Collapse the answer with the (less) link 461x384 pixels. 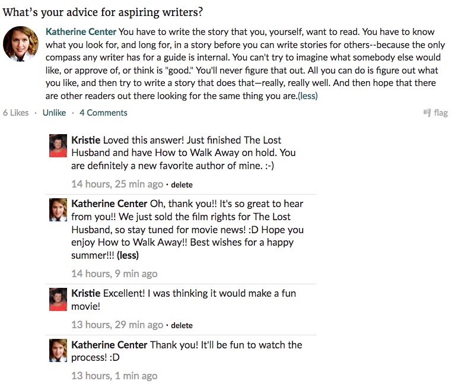(x=307, y=96)
